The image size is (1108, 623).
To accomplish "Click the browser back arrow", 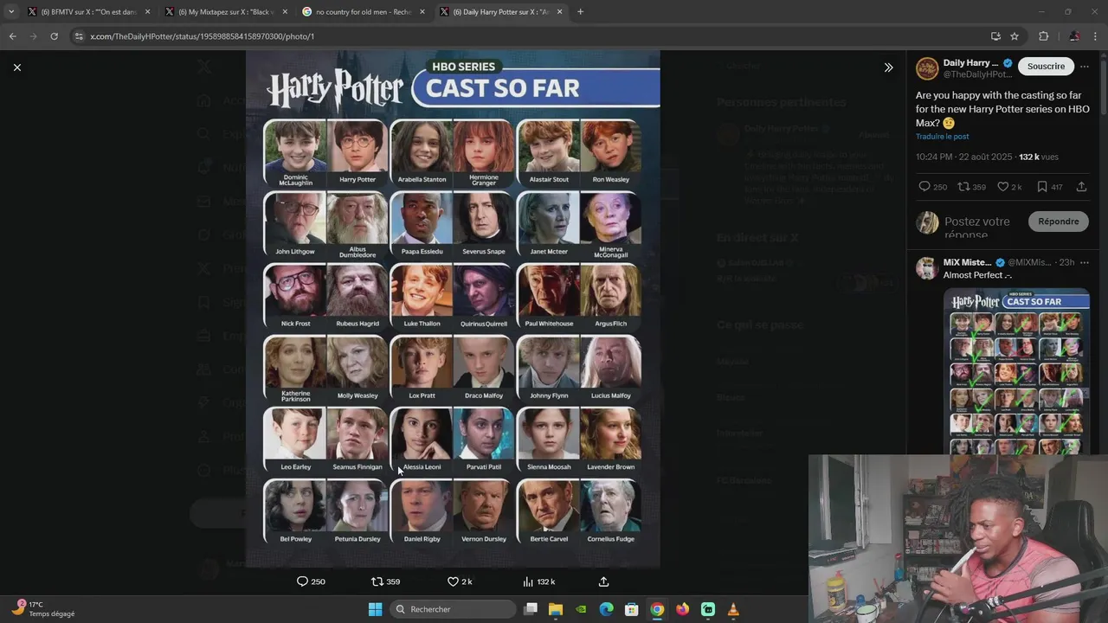I will point(12,36).
